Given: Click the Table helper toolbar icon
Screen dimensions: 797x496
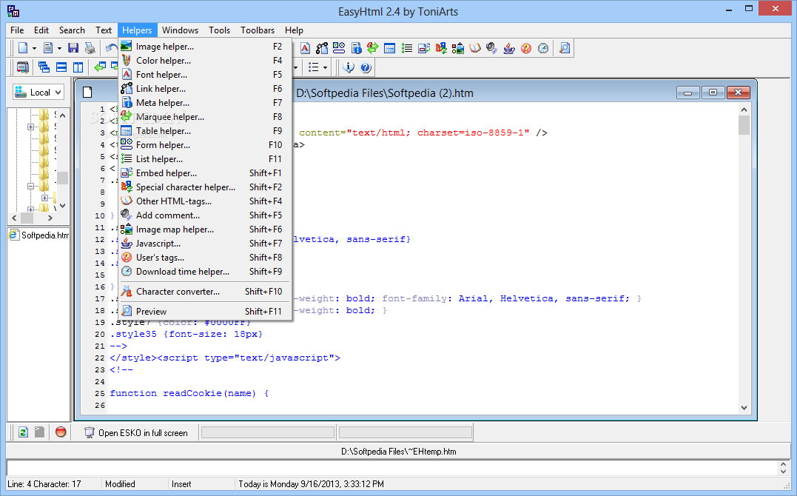Looking at the screenshot, I should click(390, 48).
